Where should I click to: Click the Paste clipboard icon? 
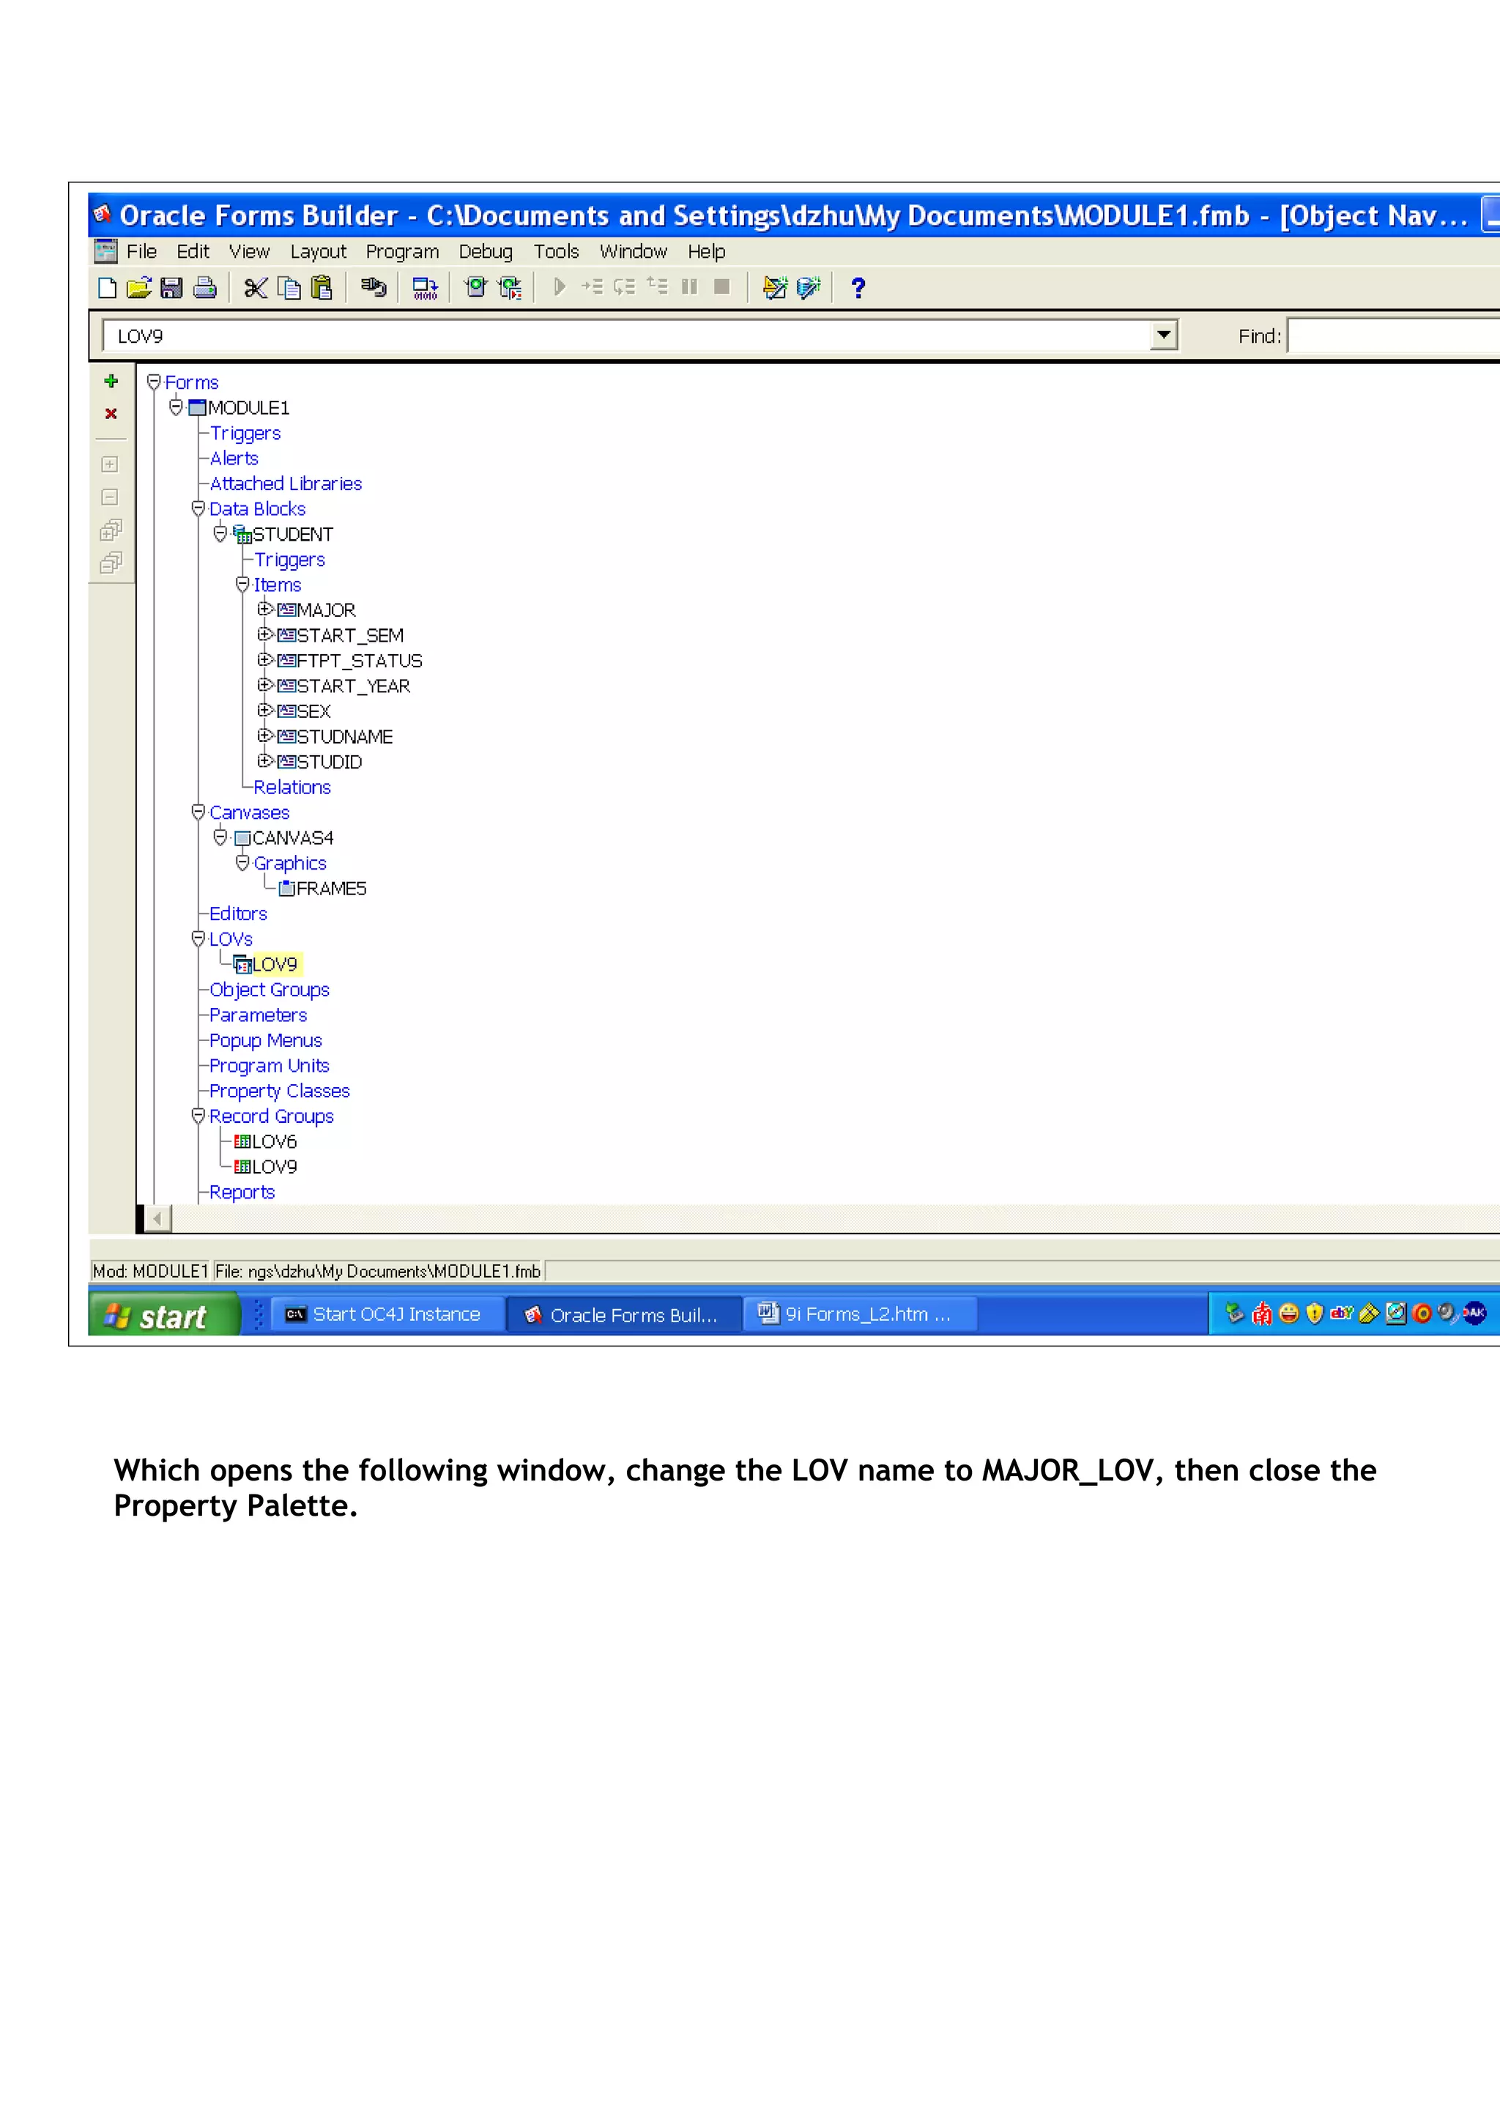tap(321, 289)
